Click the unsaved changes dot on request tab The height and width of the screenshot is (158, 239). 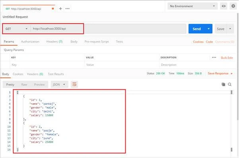53,9
